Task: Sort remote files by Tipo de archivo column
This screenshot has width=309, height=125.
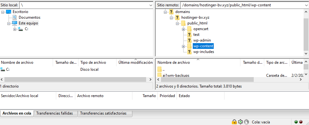Action: point(277,62)
